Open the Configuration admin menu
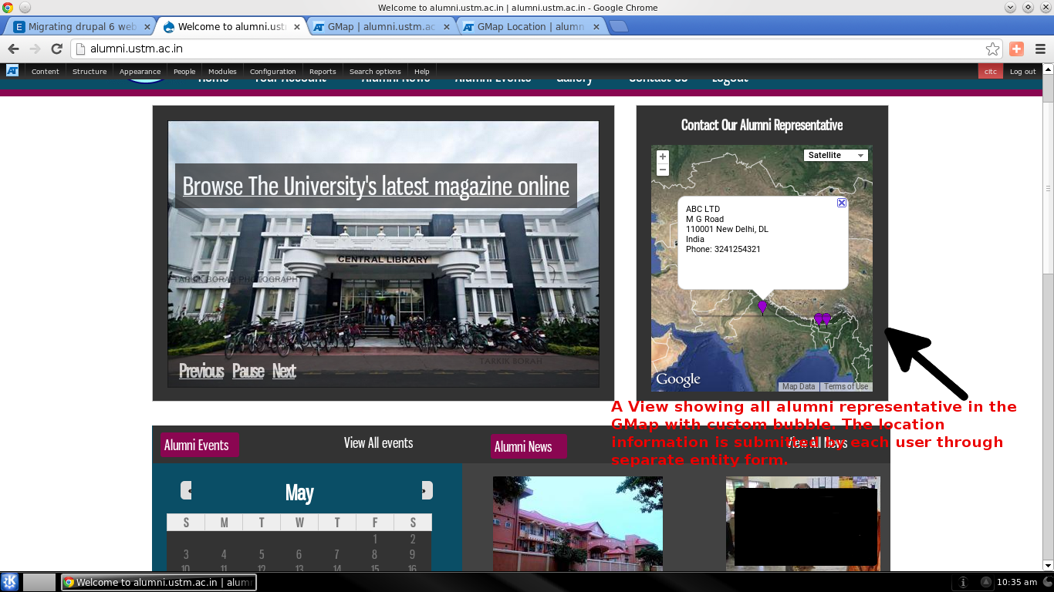This screenshot has width=1054, height=592. coord(272,71)
